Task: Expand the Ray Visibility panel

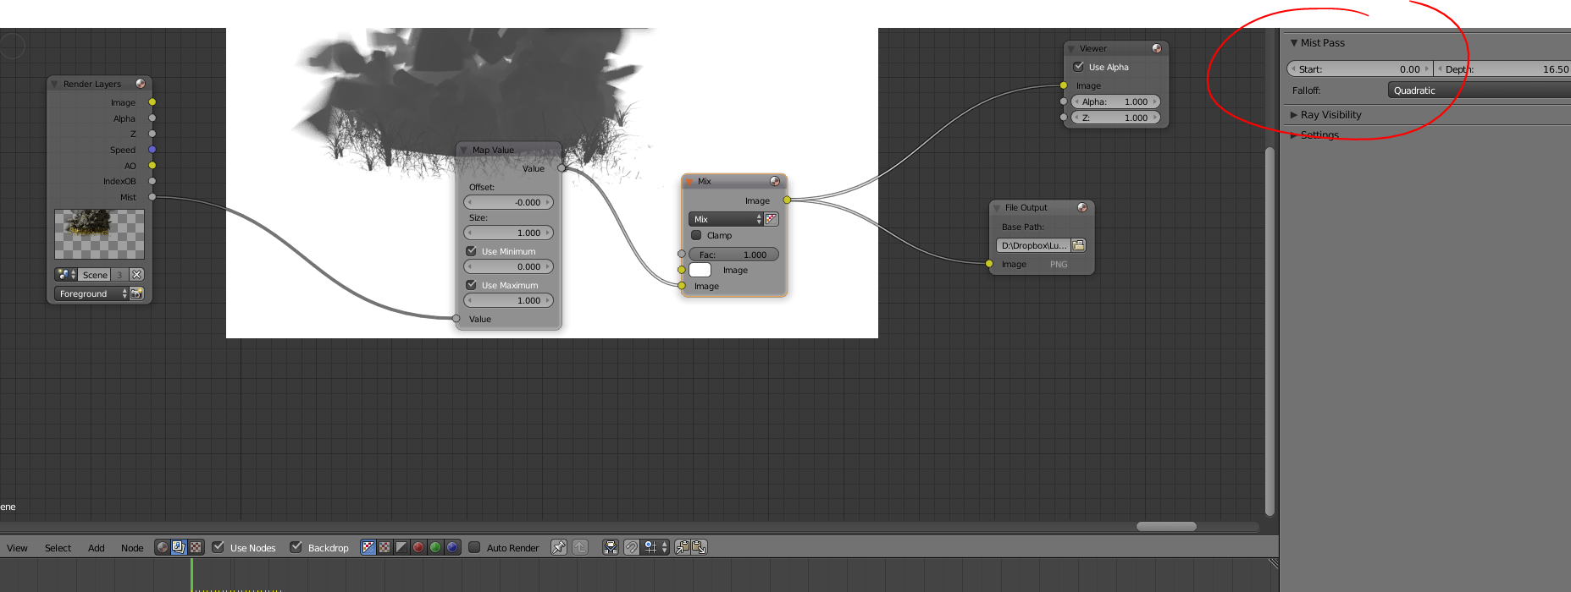Action: click(x=1294, y=114)
